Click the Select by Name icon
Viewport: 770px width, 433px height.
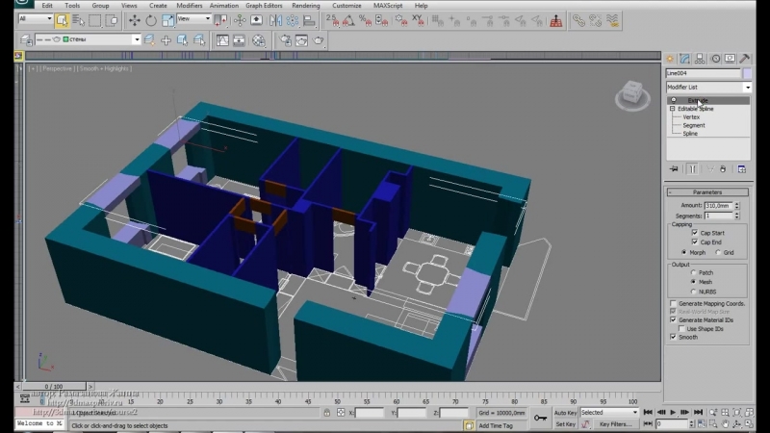coord(76,19)
